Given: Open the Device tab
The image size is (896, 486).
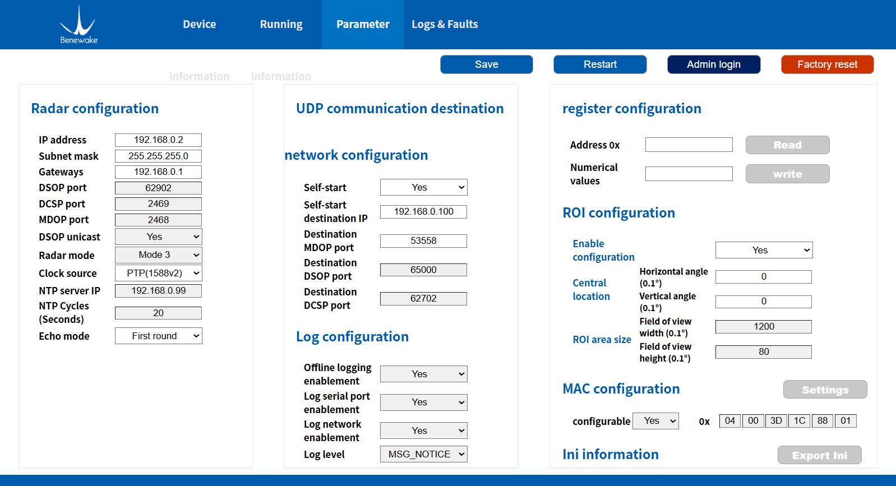Looking at the screenshot, I should 199,24.
